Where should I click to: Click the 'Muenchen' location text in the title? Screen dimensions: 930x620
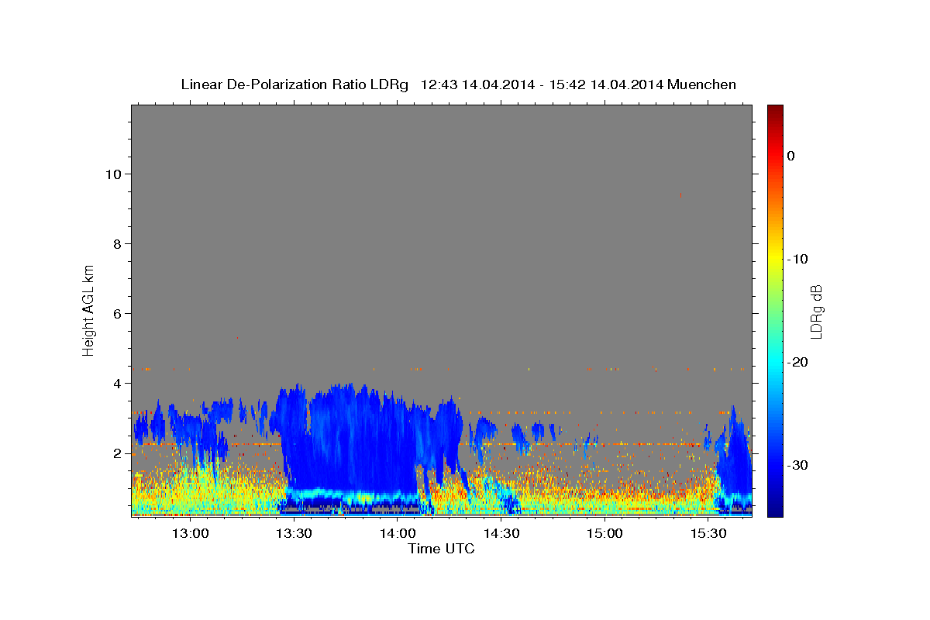point(702,84)
